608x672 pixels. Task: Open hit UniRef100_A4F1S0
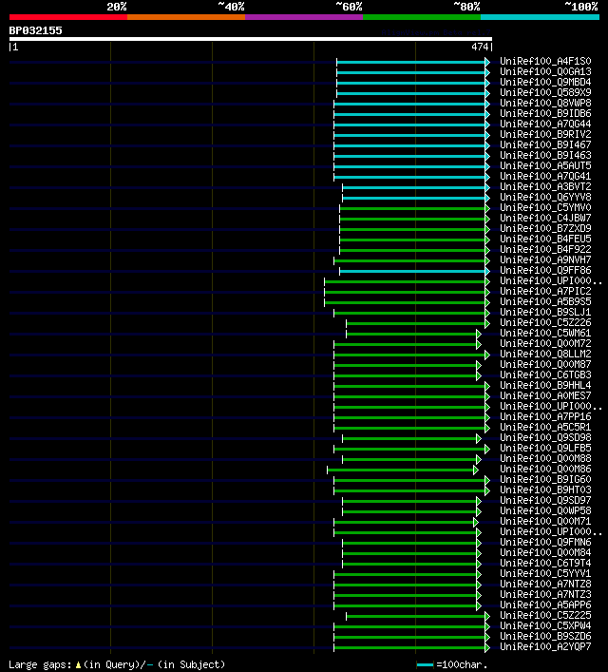pos(545,61)
